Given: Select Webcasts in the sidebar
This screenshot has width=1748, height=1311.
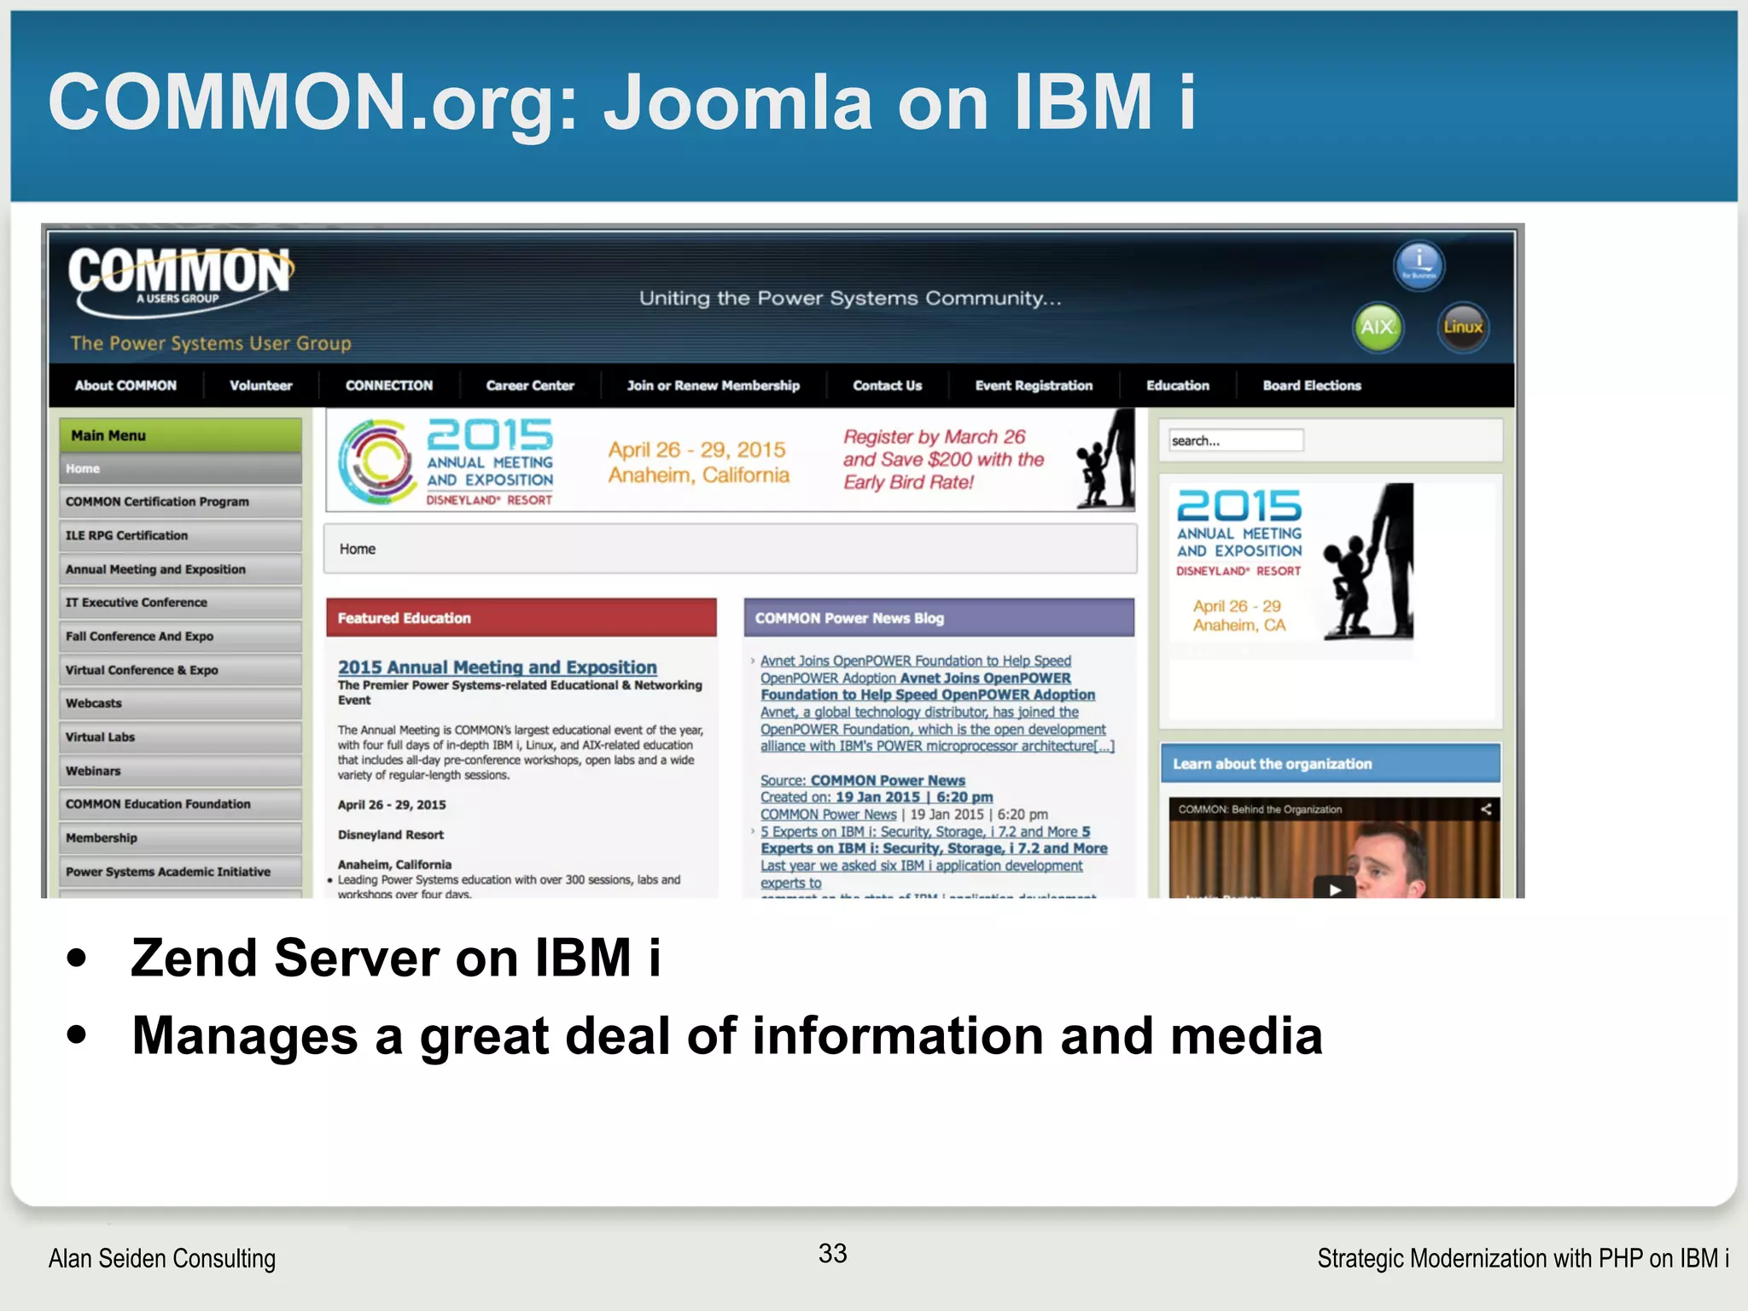Looking at the screenshot, I should click(180, 703).
